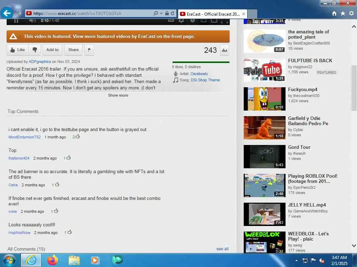The image size is (357, 267).
Task: View the security lock icon in address bar
Action: point(167,14)
